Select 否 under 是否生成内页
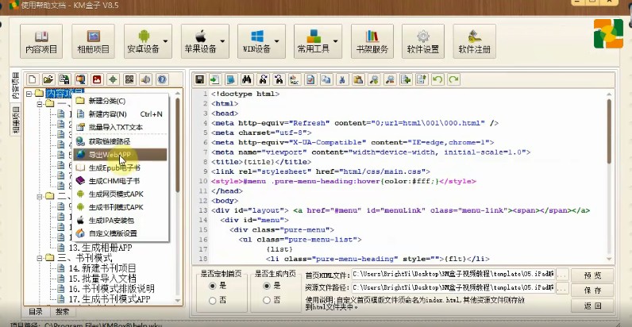Screen dimensions: 632x327 [266, 301]
